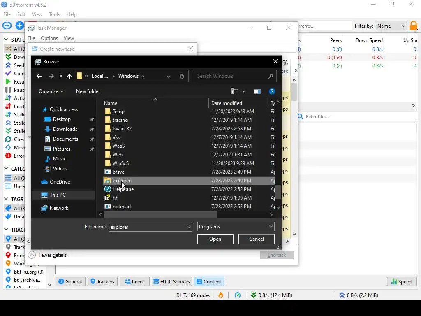Screen dimensions: 421x316
Task: Expand address bar previous locations chevron
Action: [x=168, y=76]
